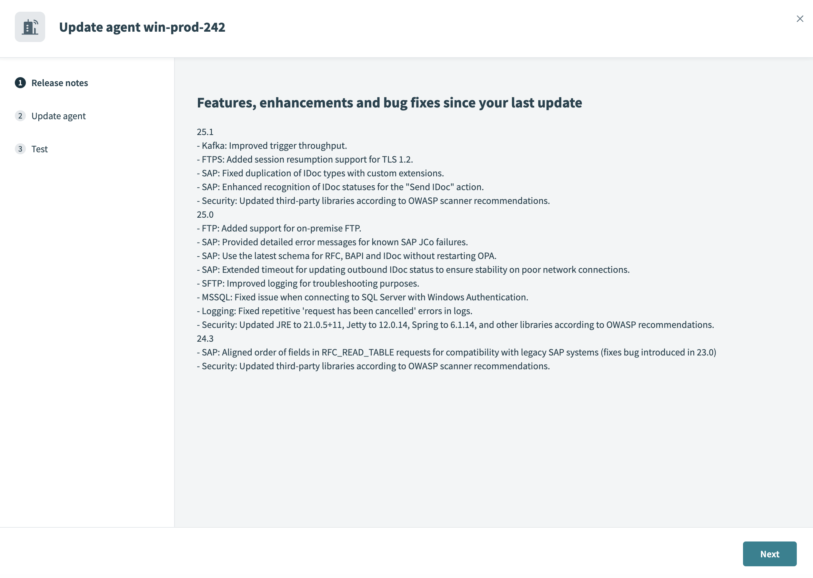Click the JRE 21.0.5+11 security update line
The image size is (813, 578).
(x=455, y=324)
